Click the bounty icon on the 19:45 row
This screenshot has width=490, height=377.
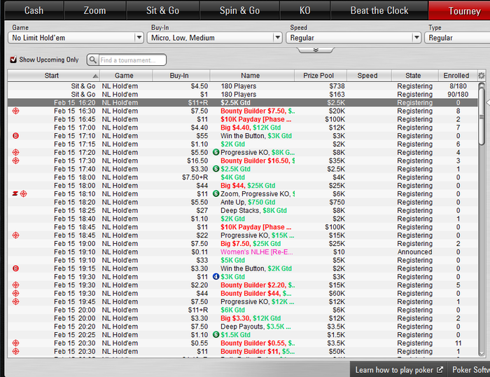[15, 301]
